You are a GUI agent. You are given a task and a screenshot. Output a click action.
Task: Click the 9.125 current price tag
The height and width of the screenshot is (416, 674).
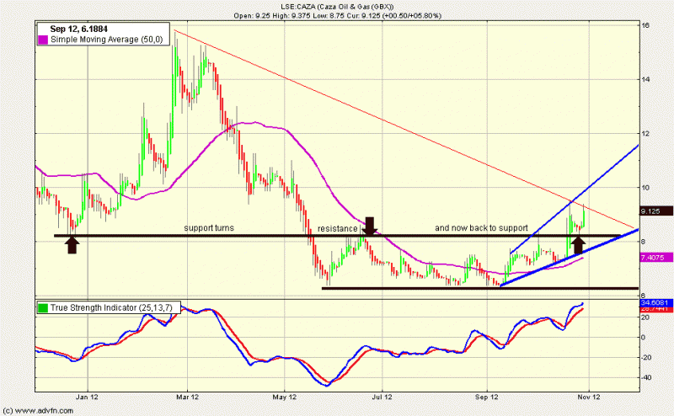[652, 211]
